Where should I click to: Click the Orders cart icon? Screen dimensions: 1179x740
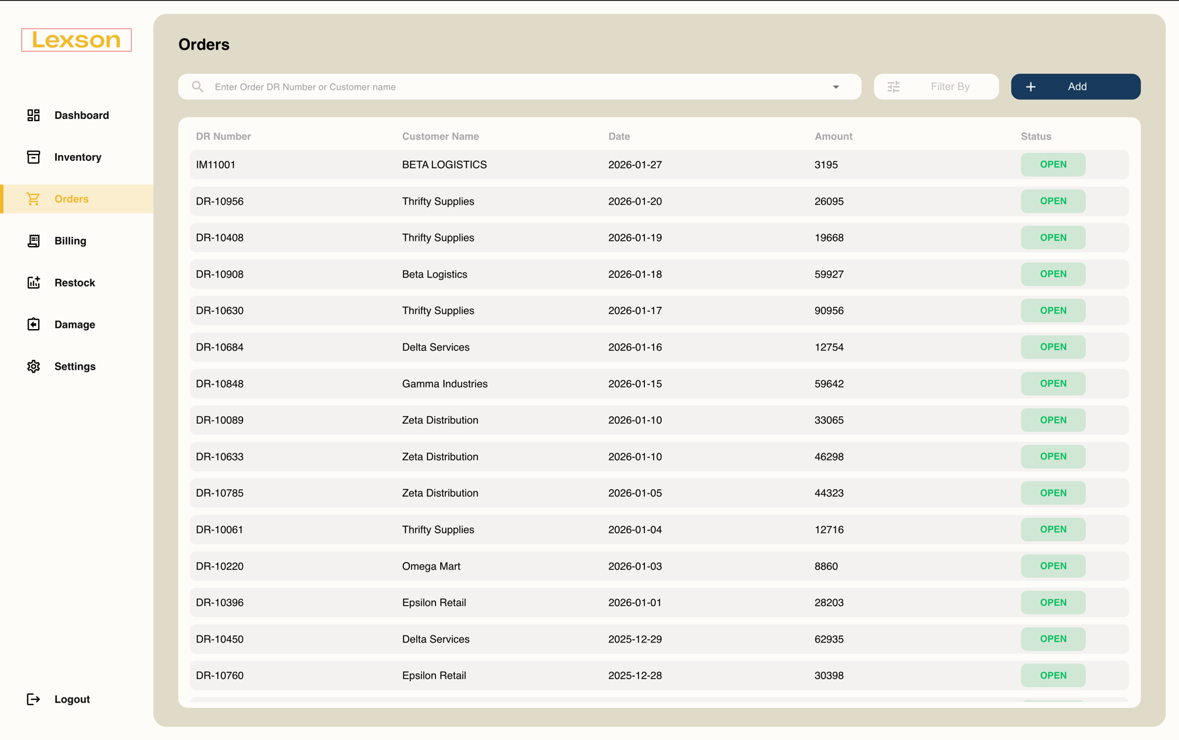tap(33, 198)
